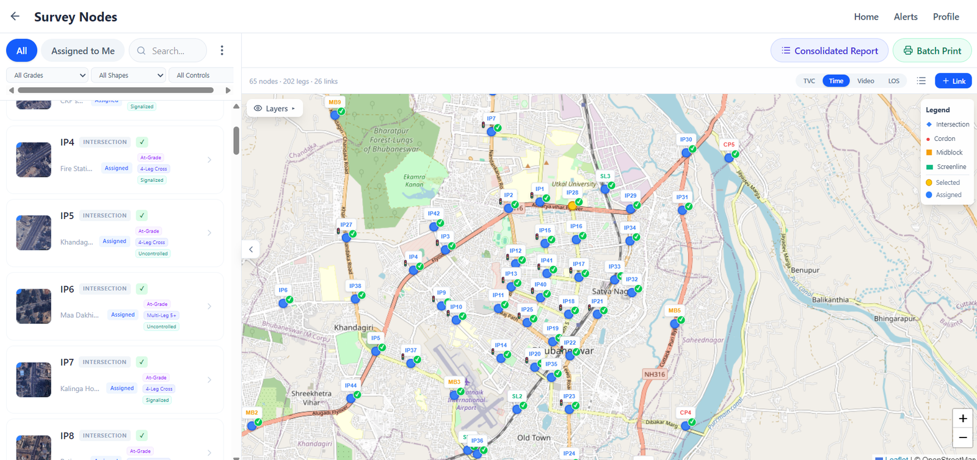Switch the map mode to Video
This screenshot has height=460, width=977.
(865, 81)
